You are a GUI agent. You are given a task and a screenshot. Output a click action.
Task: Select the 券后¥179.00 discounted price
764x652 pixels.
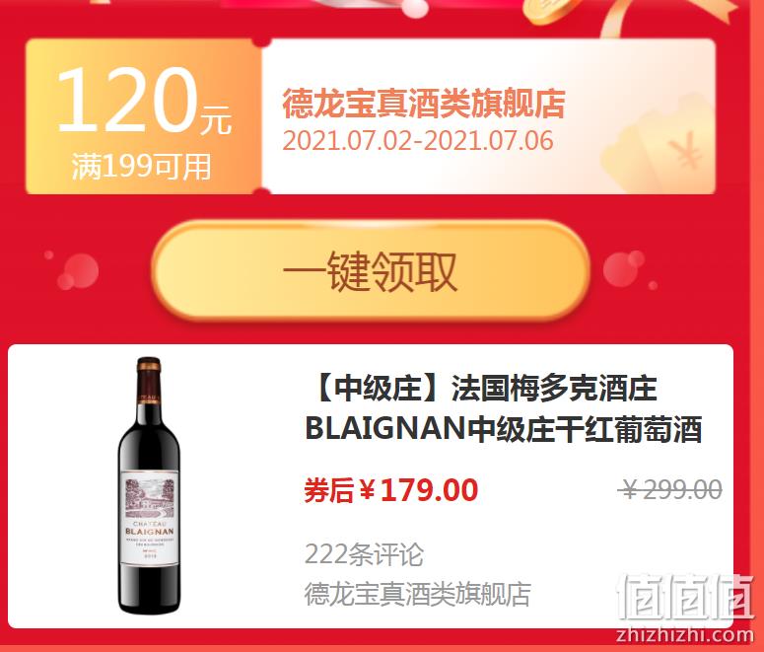click(x=390, y=490)
